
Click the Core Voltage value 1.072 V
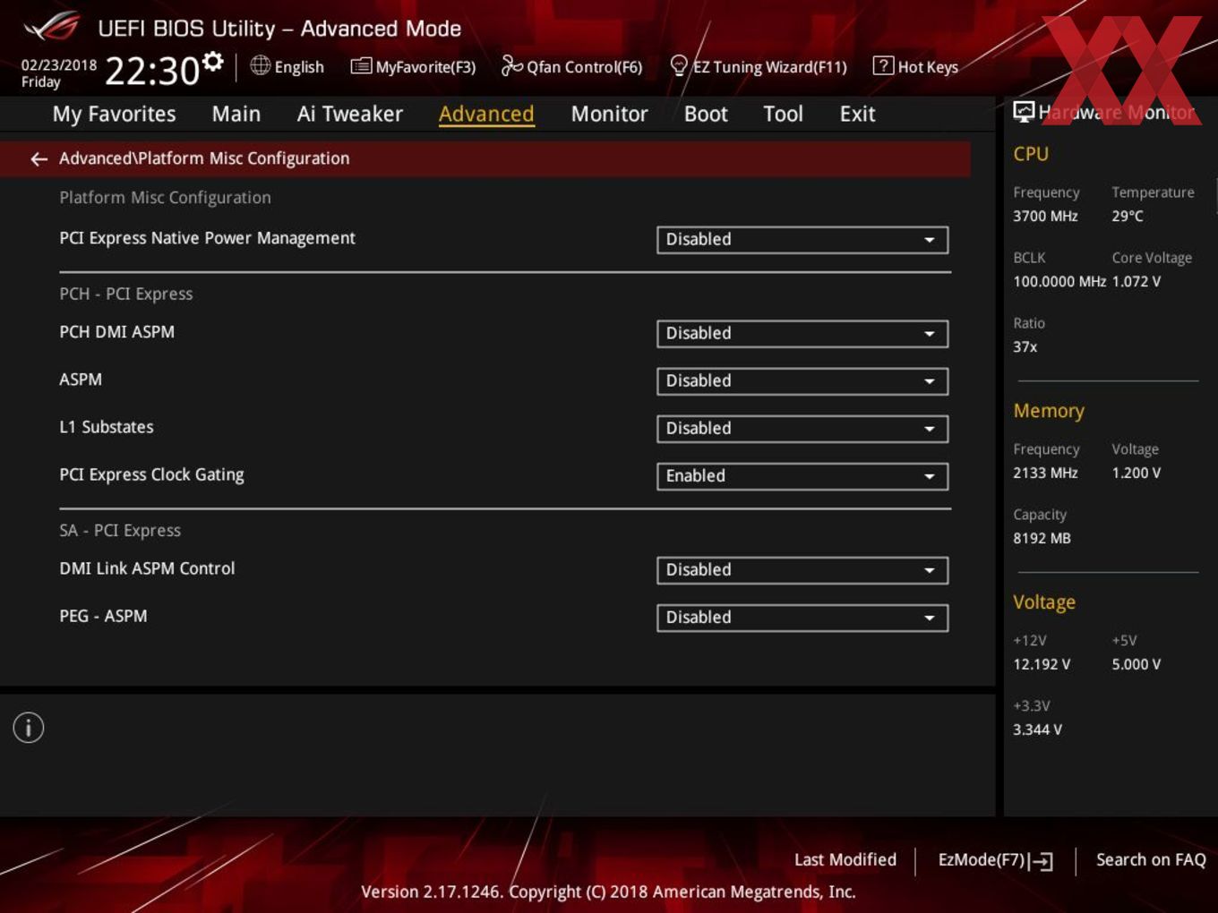click(1136, 281)
